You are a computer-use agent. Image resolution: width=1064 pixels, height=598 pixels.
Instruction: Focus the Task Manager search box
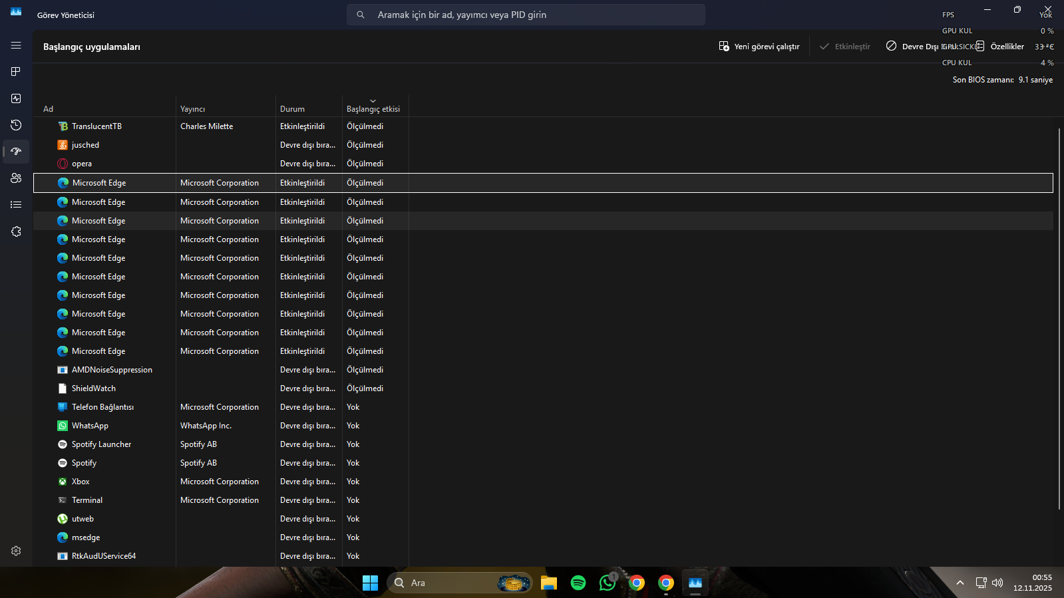pos(526,15)
